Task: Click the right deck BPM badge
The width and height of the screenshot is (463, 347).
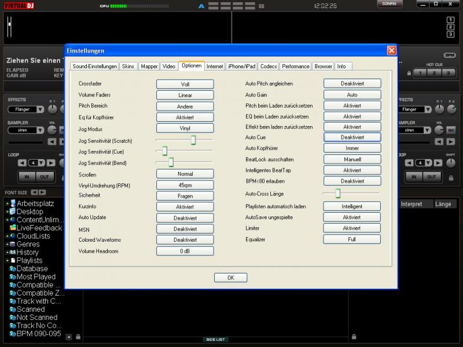Action: 450,55
